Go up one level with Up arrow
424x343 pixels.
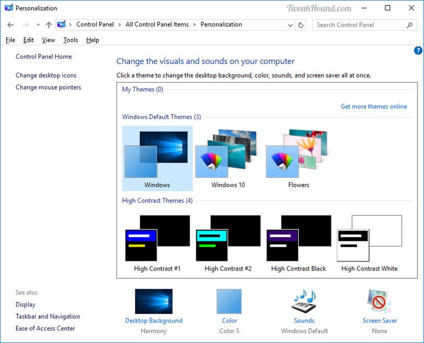tap(49, 25)
